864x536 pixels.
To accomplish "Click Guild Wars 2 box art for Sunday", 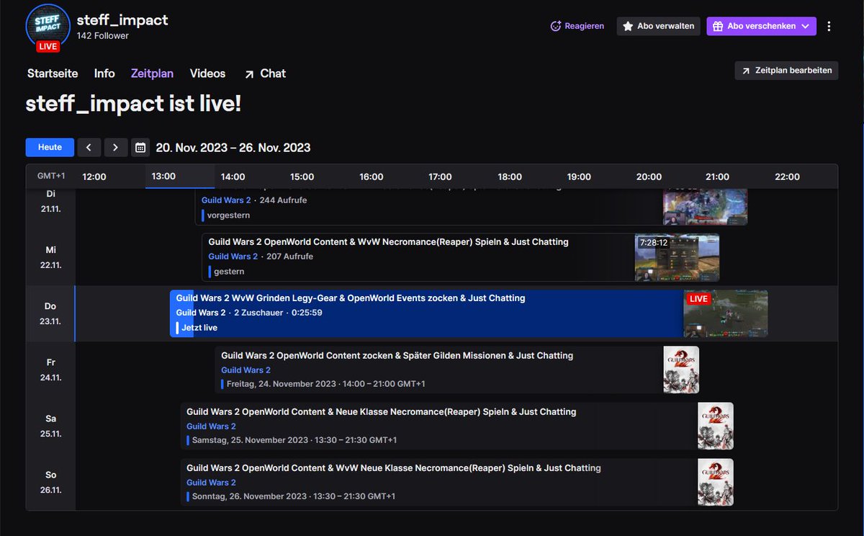I will click(716, 482).
